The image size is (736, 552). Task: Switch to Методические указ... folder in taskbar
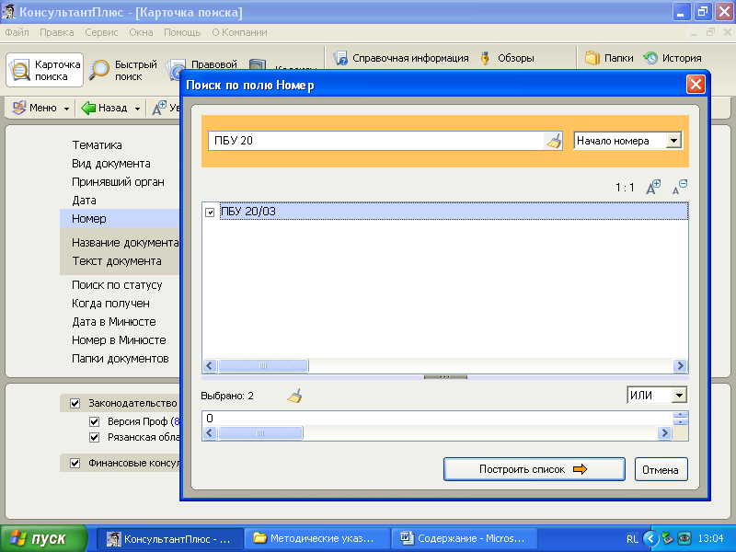tap(317, 539)
